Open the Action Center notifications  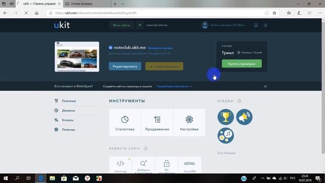pos(318,178)
